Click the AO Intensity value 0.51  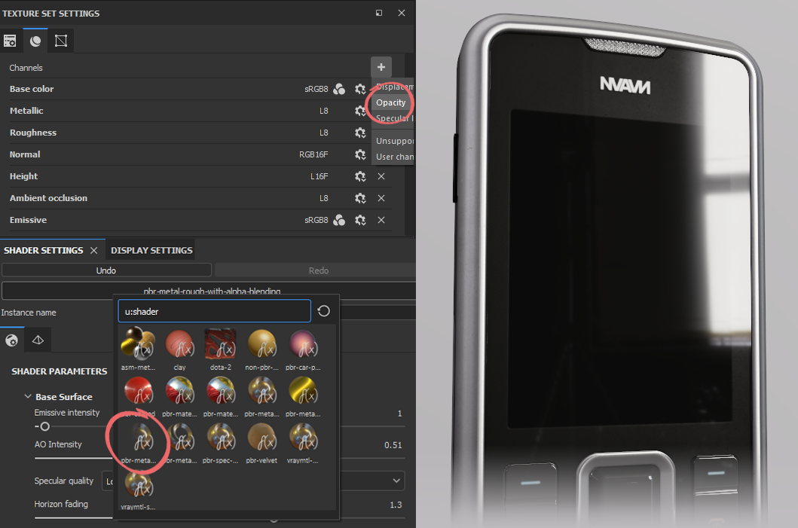393,445
